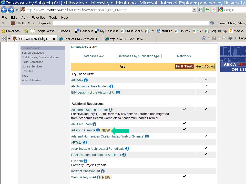Click the Read Mail icon

224,38
